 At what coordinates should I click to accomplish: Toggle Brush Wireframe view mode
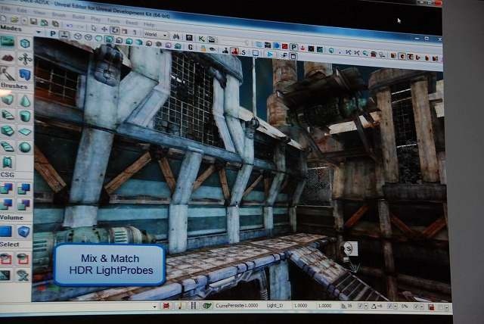pos(78,36)
